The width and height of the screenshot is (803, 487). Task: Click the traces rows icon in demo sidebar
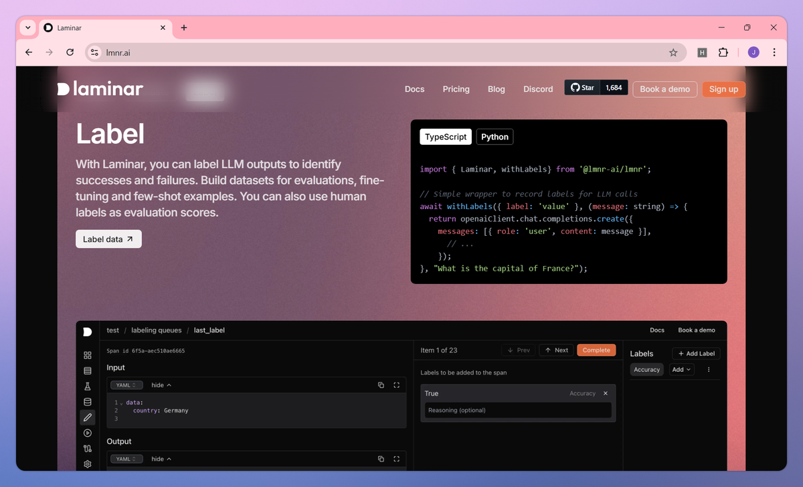point(88,370)
